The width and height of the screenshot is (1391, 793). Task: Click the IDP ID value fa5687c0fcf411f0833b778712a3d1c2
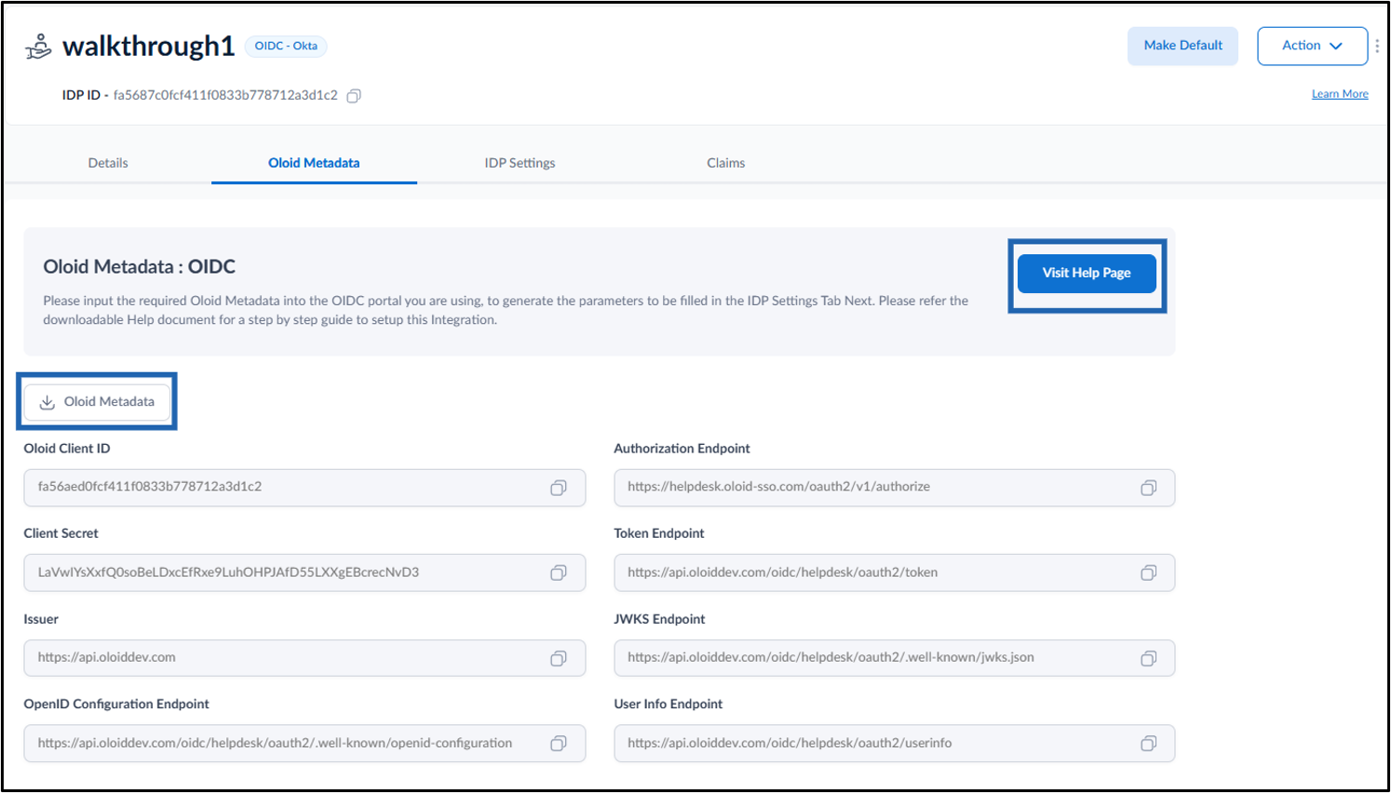click(x=225, y=95)
